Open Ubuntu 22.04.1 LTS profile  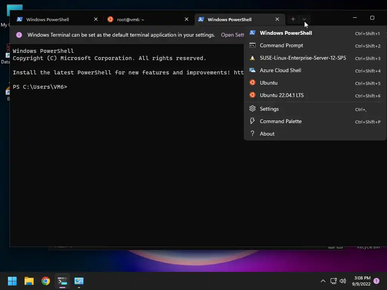coord(315,96)
